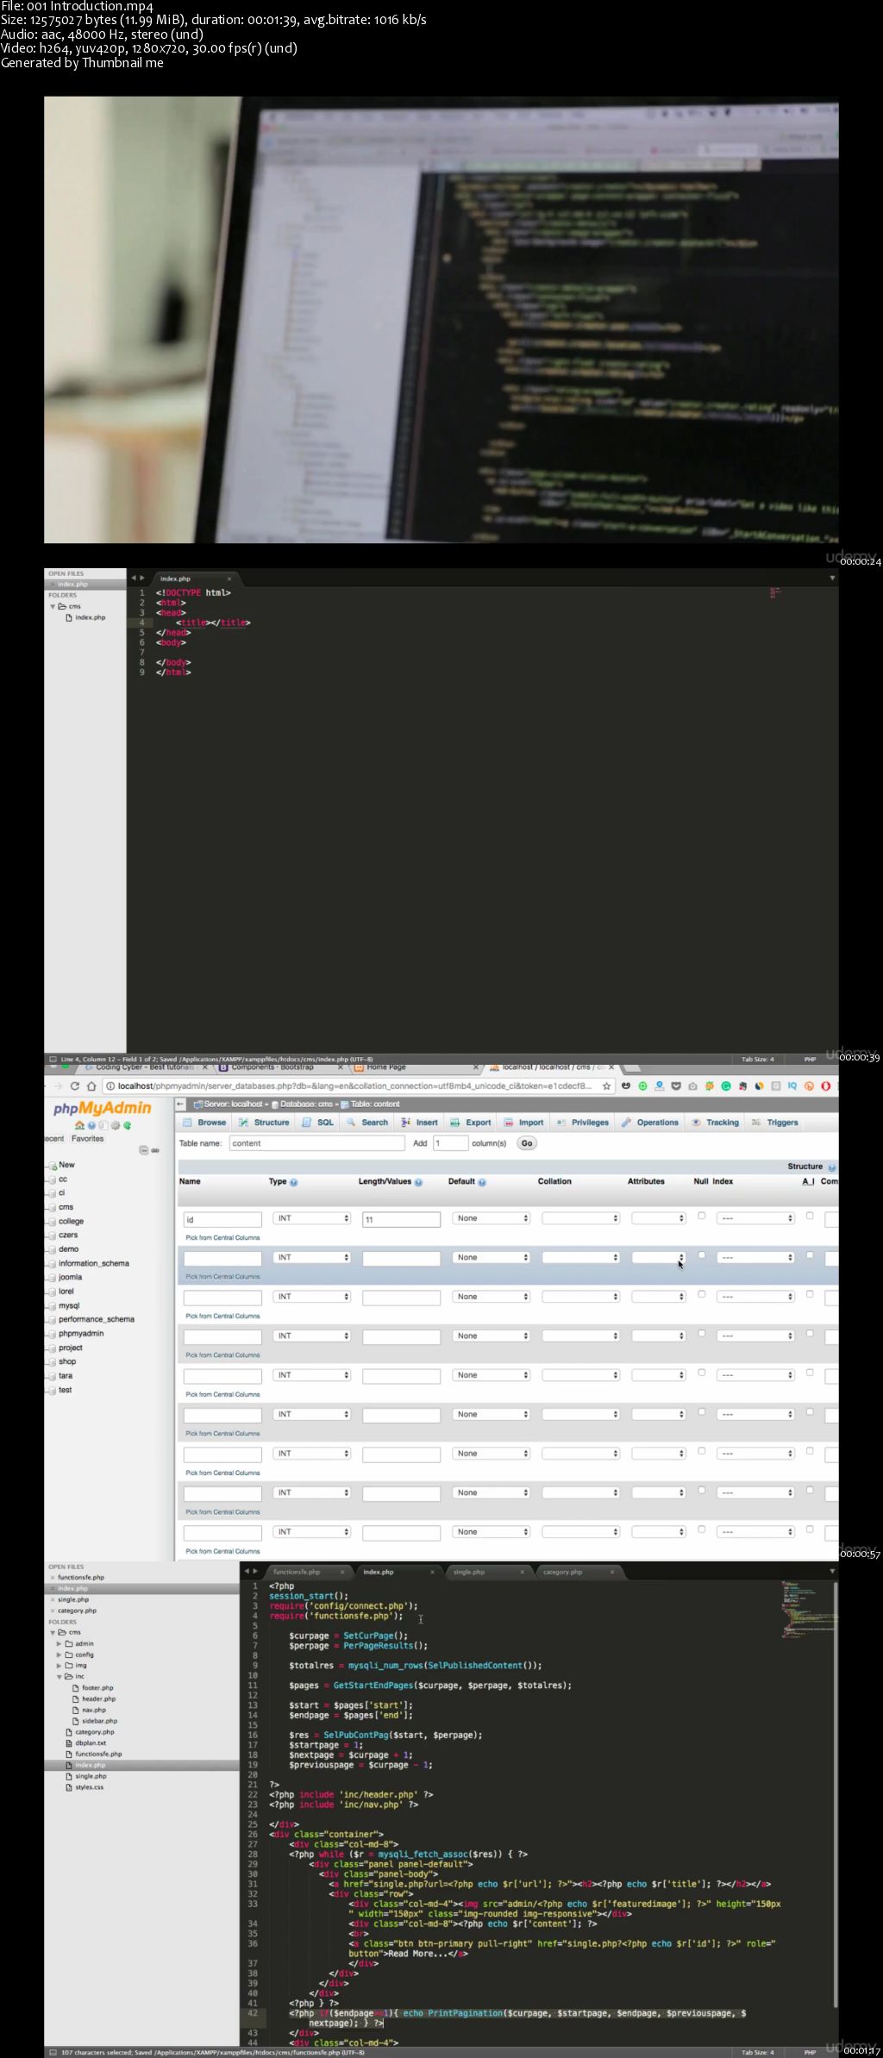The image size is (883, 2058).
Task: Close the Components Bootstrap browser tab
Action: [x=341, y=1067]
